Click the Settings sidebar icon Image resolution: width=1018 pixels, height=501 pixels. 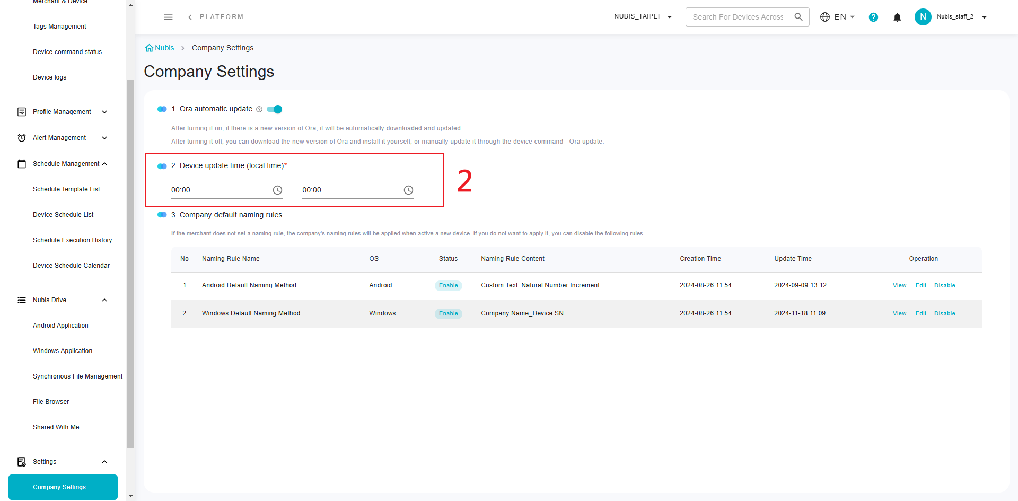coord(22,462)
